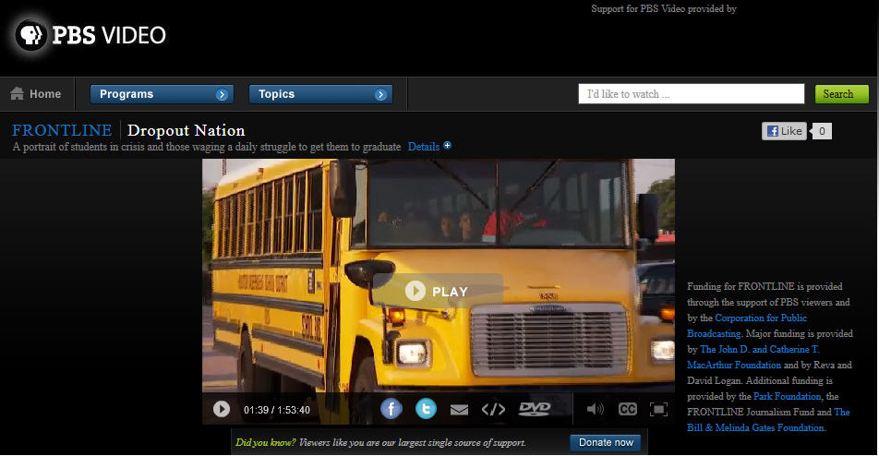
Task: Email the video using envelope icon
Action: (x=459, y=409)
